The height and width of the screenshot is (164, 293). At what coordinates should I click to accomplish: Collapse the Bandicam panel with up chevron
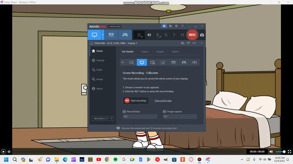202,43
